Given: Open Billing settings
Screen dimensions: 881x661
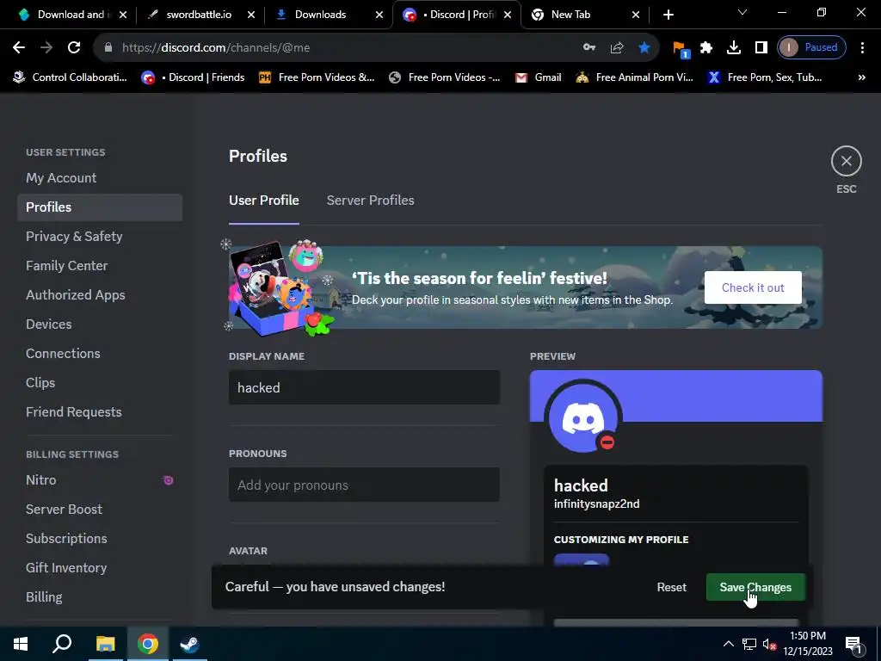Looking at the screenshot, I should tap(100, 597).
